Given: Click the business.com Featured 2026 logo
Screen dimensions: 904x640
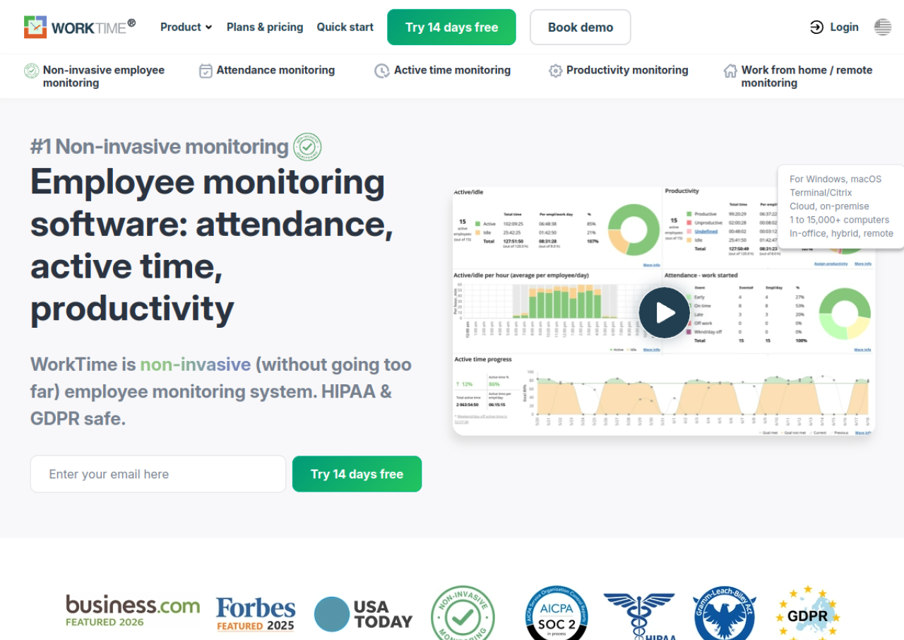Looking at the screenshot, I should 133,611.
